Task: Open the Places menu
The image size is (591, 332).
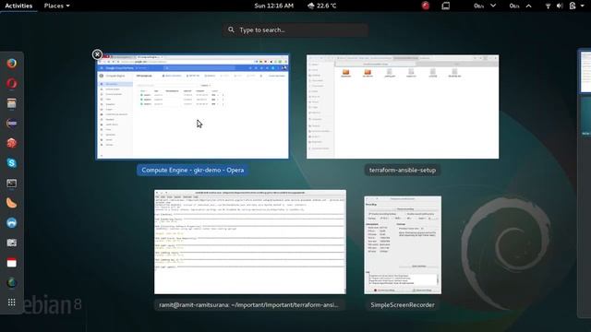Action: pos(56,6)
